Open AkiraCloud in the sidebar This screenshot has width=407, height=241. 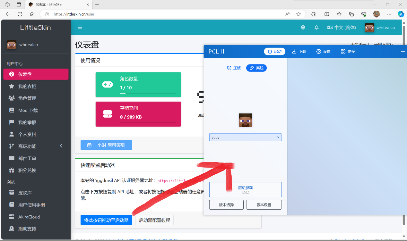click(36, 217)
